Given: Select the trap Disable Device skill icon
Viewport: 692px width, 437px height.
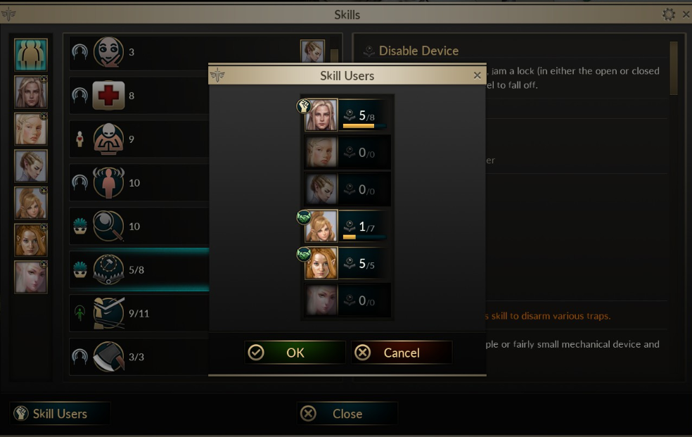Looking at the screenshot, I should coord(108,270).
